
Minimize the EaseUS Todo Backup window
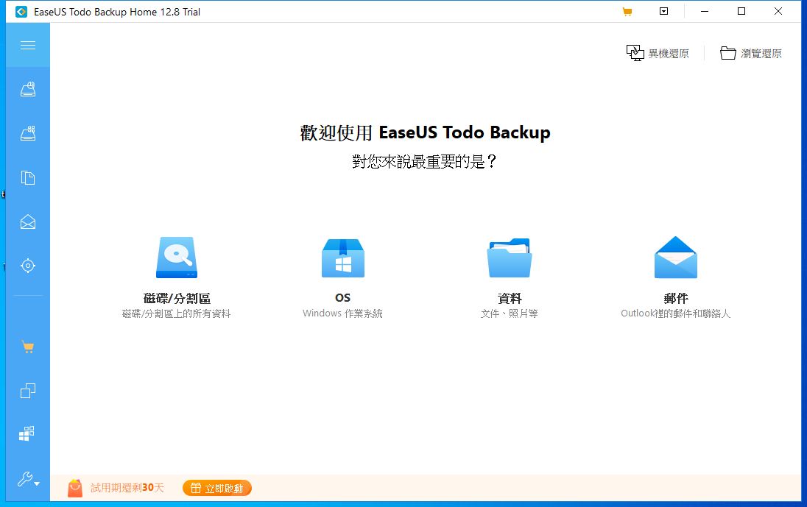(705, 11)
